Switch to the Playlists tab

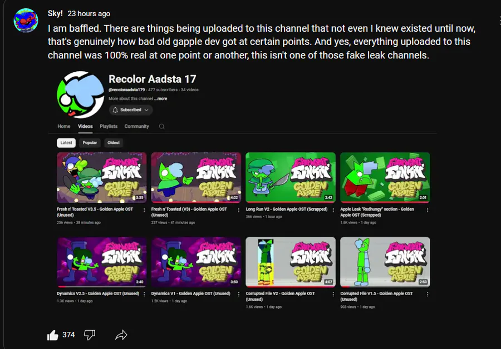(109, 126)
